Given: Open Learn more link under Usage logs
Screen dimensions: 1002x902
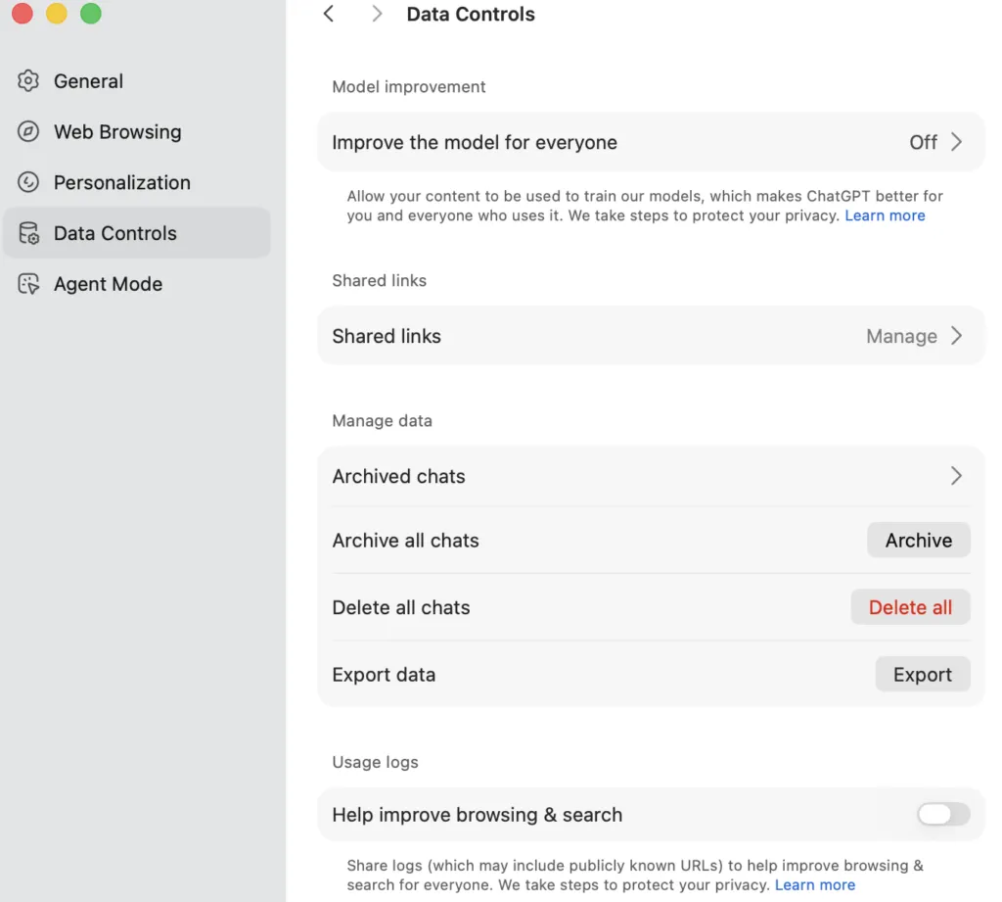Looking at the screenshot, I should point(814,884).
